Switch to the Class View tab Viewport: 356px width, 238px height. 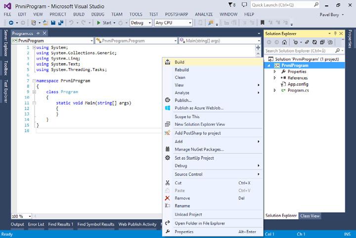pos(310,216)
